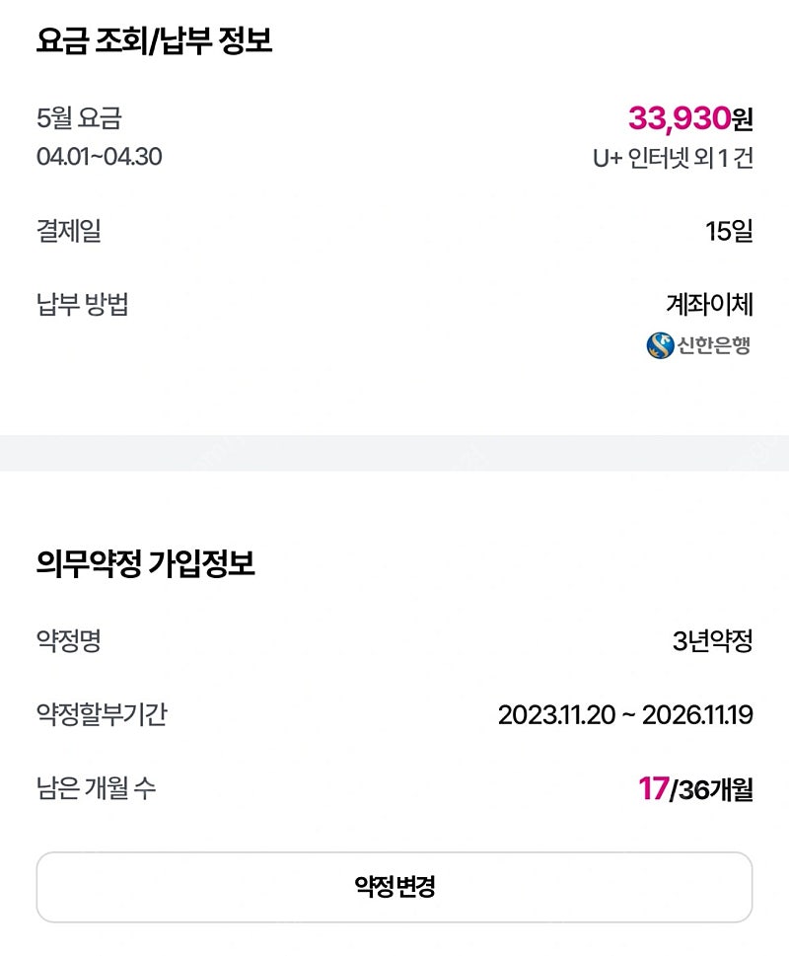This screenshot has height=956, width=789.
Task: Select the contract period 2023.11.20 ~ 2026.11.19
Action: tap(625, 715)
